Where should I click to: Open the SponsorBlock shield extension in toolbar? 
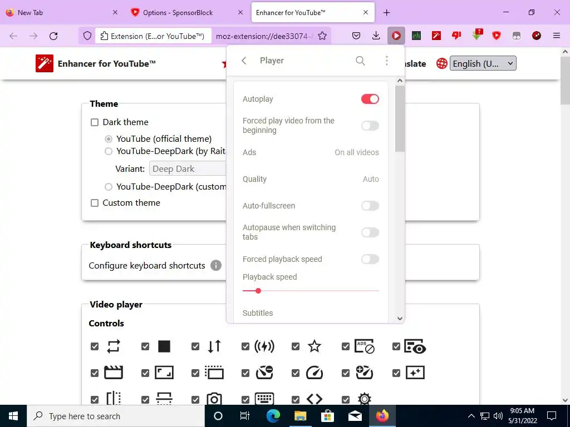[x=496, y=36]
